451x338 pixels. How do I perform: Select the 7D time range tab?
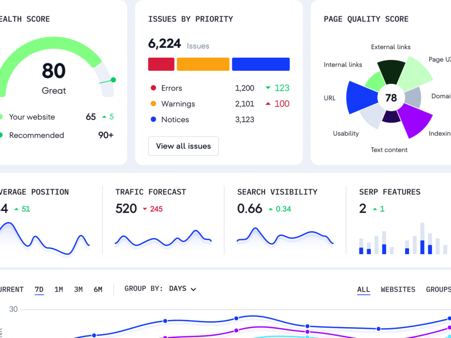click(x=39, y=289)
